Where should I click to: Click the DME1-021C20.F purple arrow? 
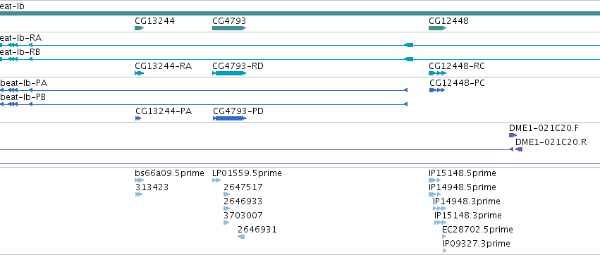click(513, 135)
